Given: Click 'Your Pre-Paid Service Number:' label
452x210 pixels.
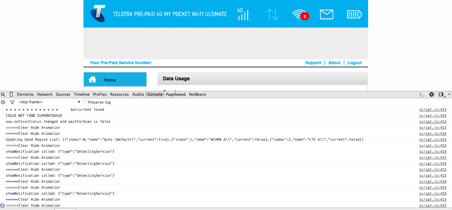Looking at the screenshot, I should pyautogui.click(x=121, y=63).
